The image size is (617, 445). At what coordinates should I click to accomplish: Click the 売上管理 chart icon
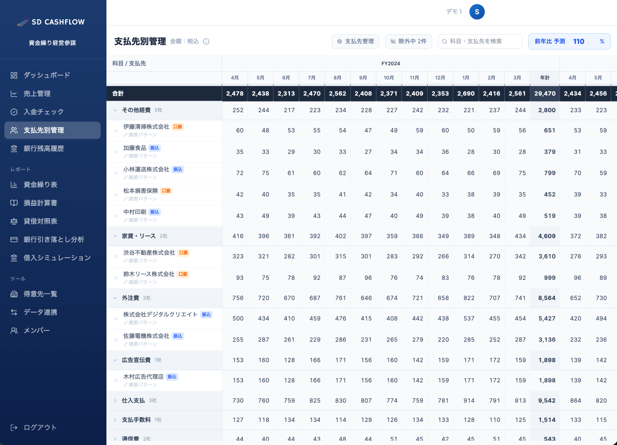click(14, 93)
